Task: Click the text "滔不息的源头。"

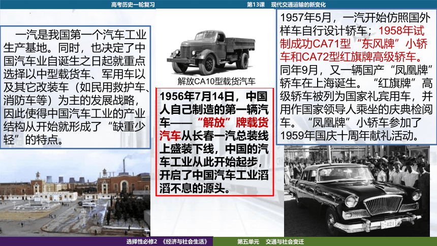Action: pyautogui.click(x=196, y=189)
